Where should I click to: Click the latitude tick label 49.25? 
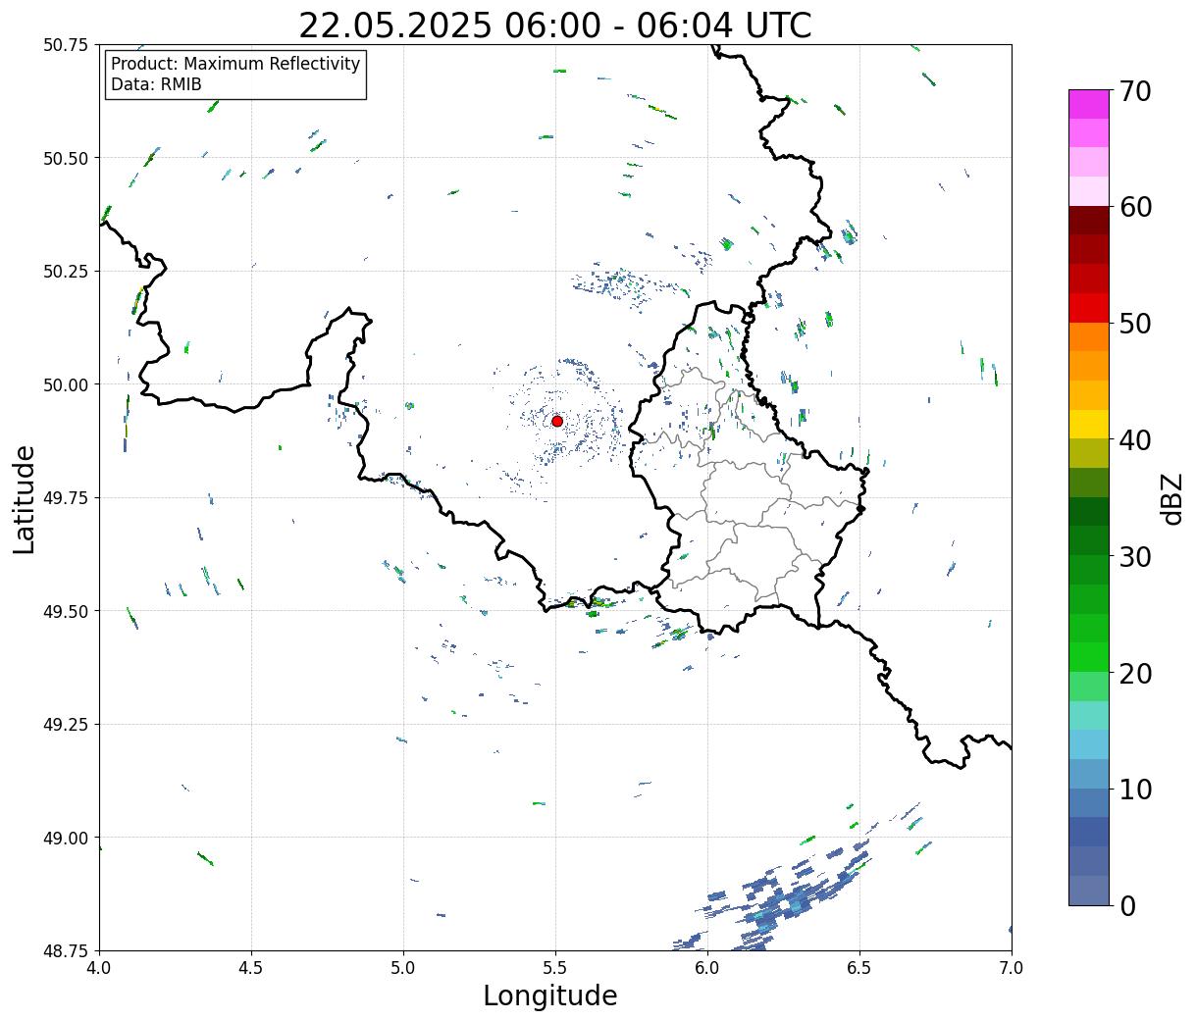pos(66,725)
